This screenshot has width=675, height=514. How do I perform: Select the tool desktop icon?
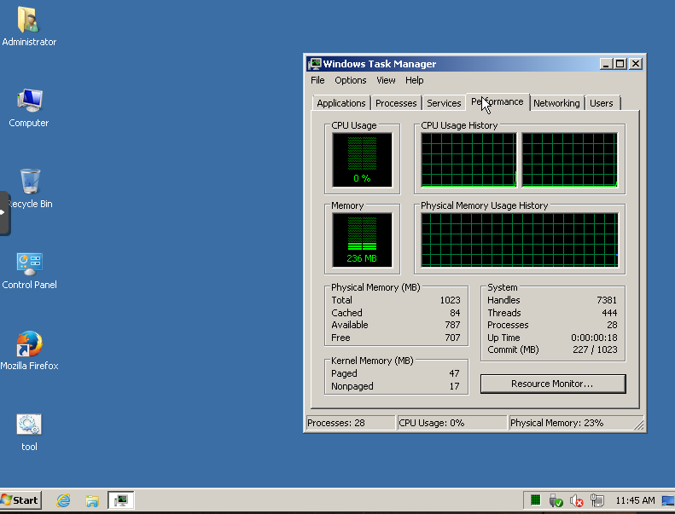pyautogui.click(x=29, y=424)
